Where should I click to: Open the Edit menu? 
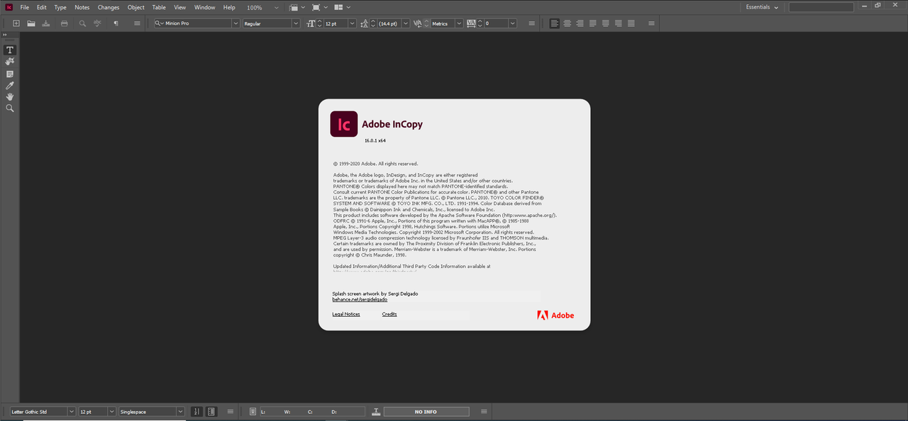tap(42, 7)
